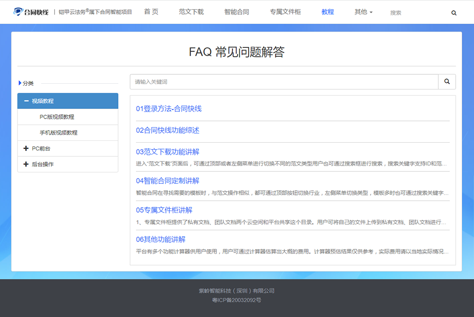This screenshot has width=474, height=317.
Task: Click the 铠甲云法务属下合同智能项目 tagline
Action: pyautogui.click(x=95, y=12)
